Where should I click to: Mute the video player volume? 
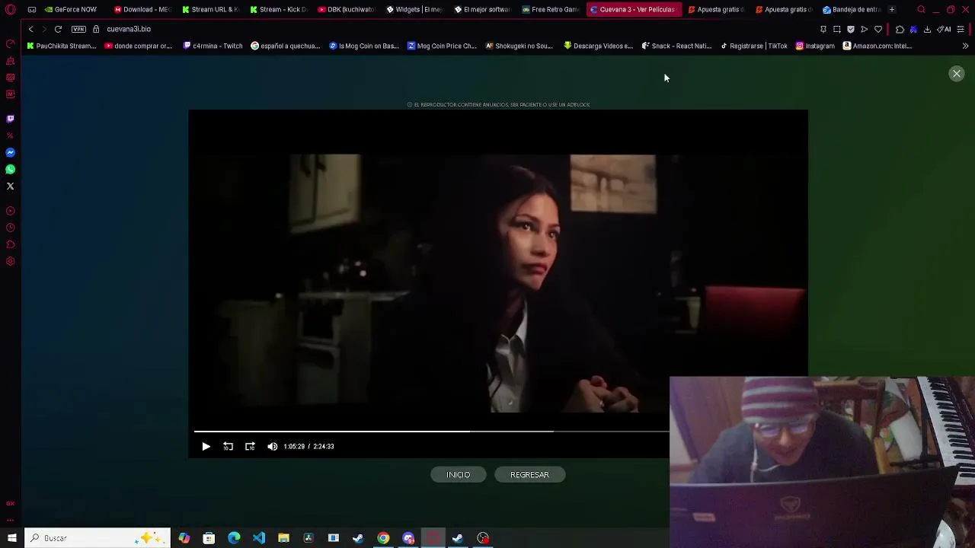tap(273, 447)
